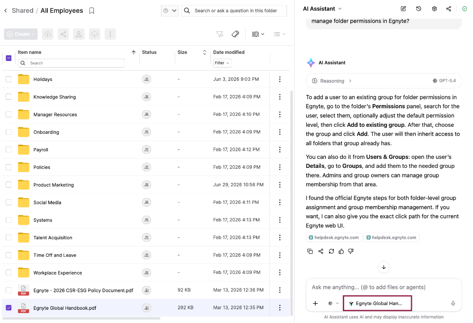Clear filters using the funnel icon
Viewport: 473px width, 323px height.
220,34
